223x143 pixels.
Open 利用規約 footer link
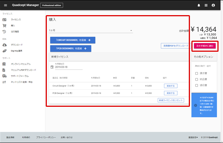click(26, 137)
